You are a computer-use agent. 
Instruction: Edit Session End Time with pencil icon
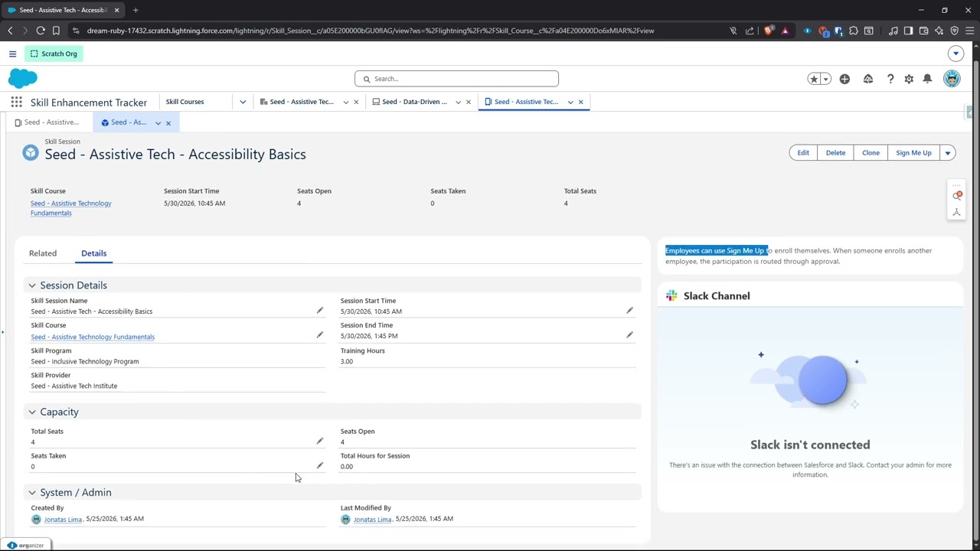point(629,335)
